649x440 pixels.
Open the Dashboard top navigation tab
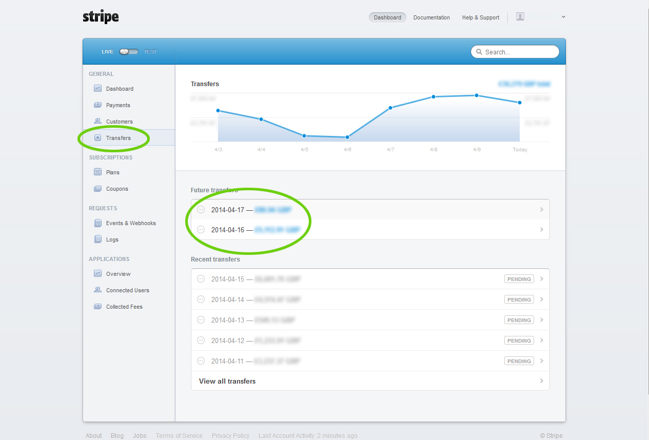pos(387,17)
